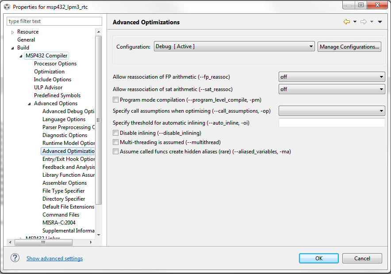Expand the Resource tree node
The image size is (391, 274).
[13, 32]
